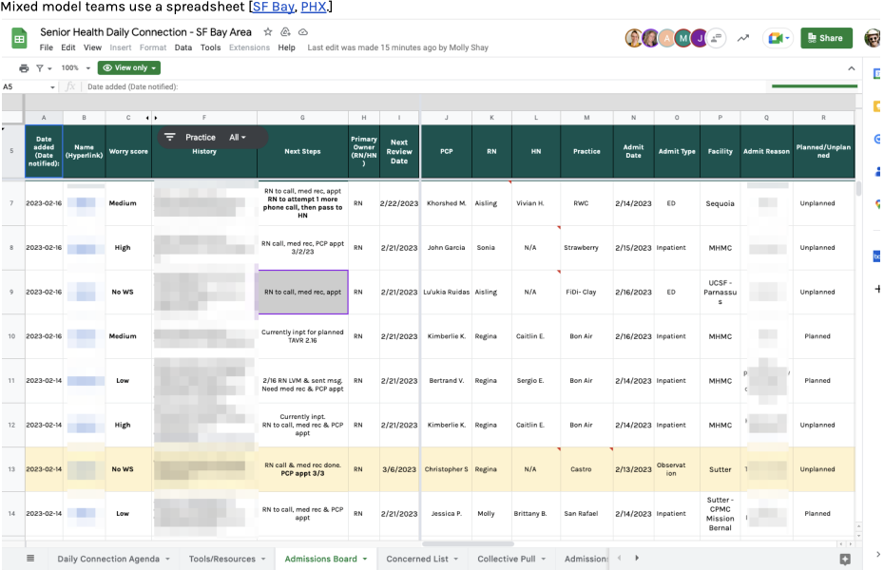The image size is (884, 570).
Task: Open the PHX link
Action: click(314, 7)
